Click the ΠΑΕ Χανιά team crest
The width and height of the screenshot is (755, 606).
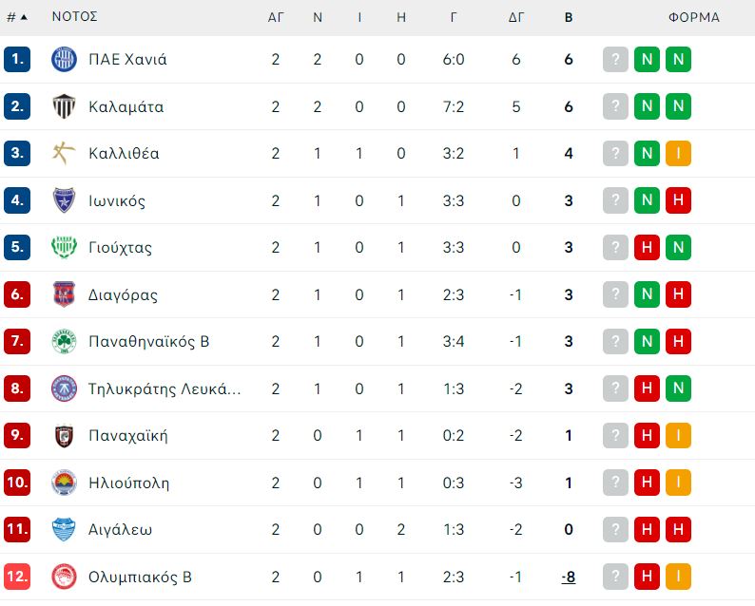coord(64,59)
